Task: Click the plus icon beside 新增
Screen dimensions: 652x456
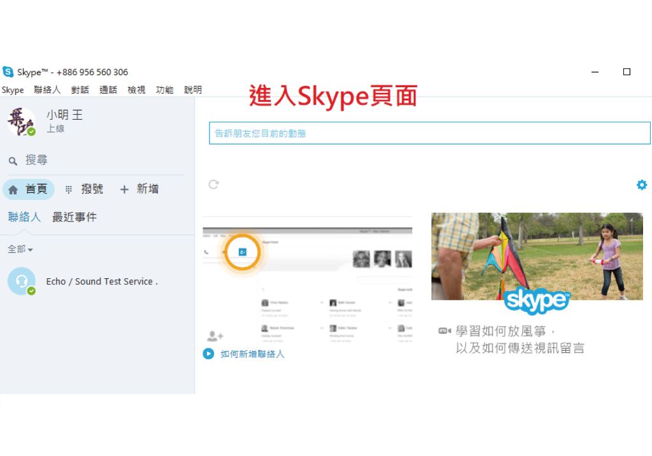Action: pos(124,190)
